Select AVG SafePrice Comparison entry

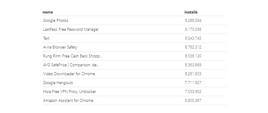point(71,65)
